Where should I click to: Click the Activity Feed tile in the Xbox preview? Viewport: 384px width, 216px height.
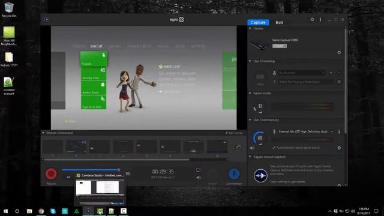coord(94,73)
